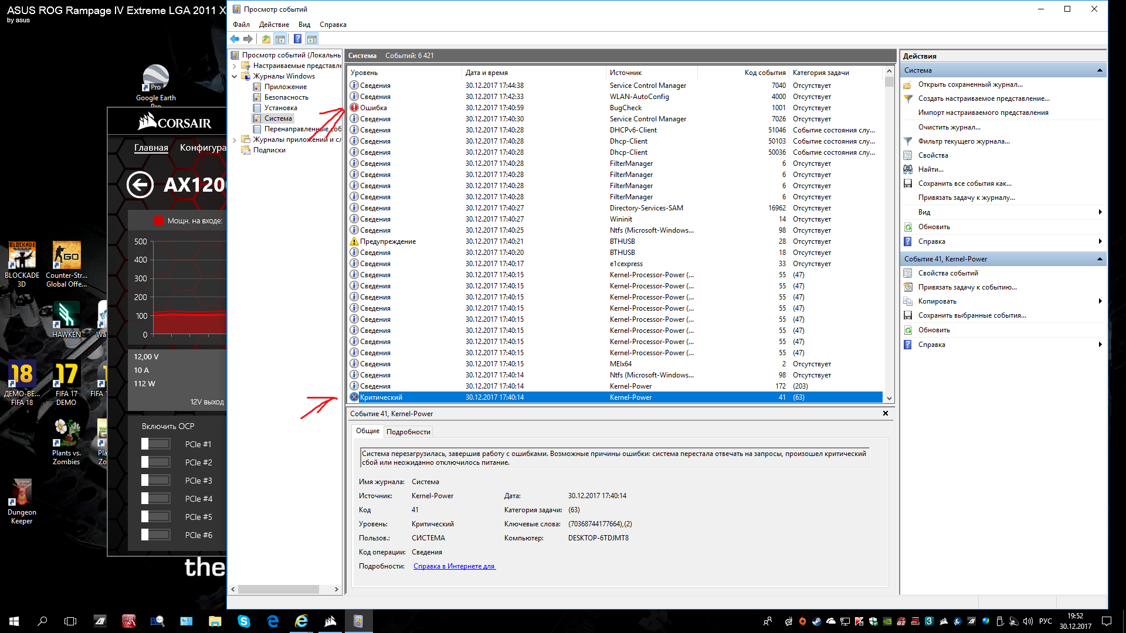Toggle the PCIe #6 OCP switch

click(156, 535)
